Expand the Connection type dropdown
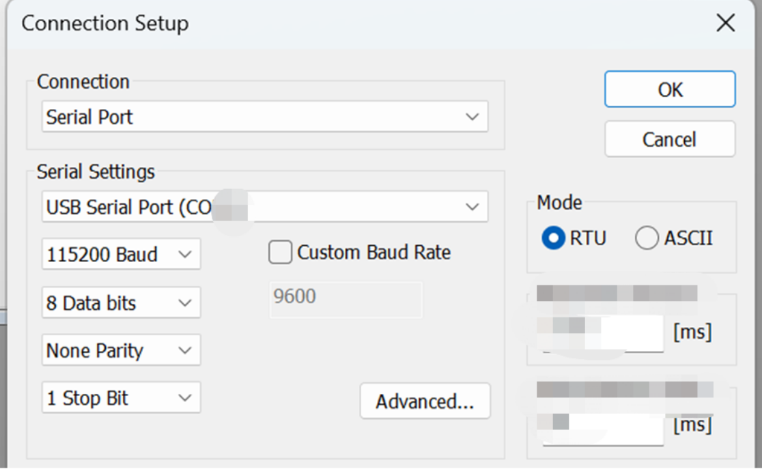 (265, 117)
